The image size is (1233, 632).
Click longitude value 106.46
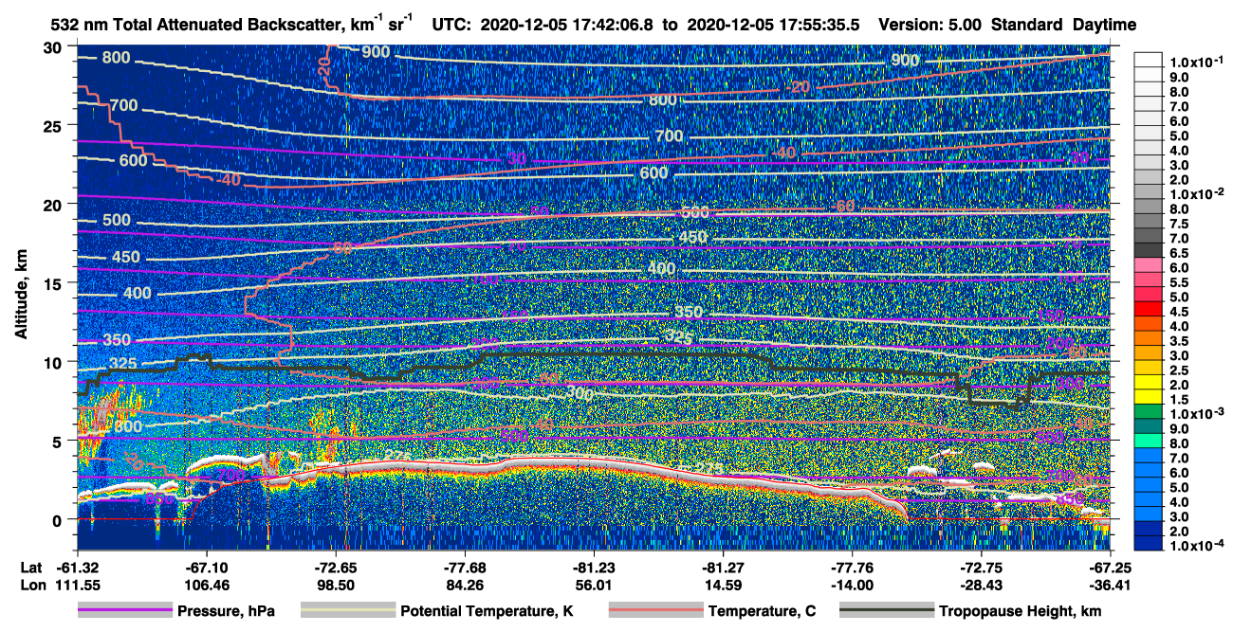pos(206,585)
